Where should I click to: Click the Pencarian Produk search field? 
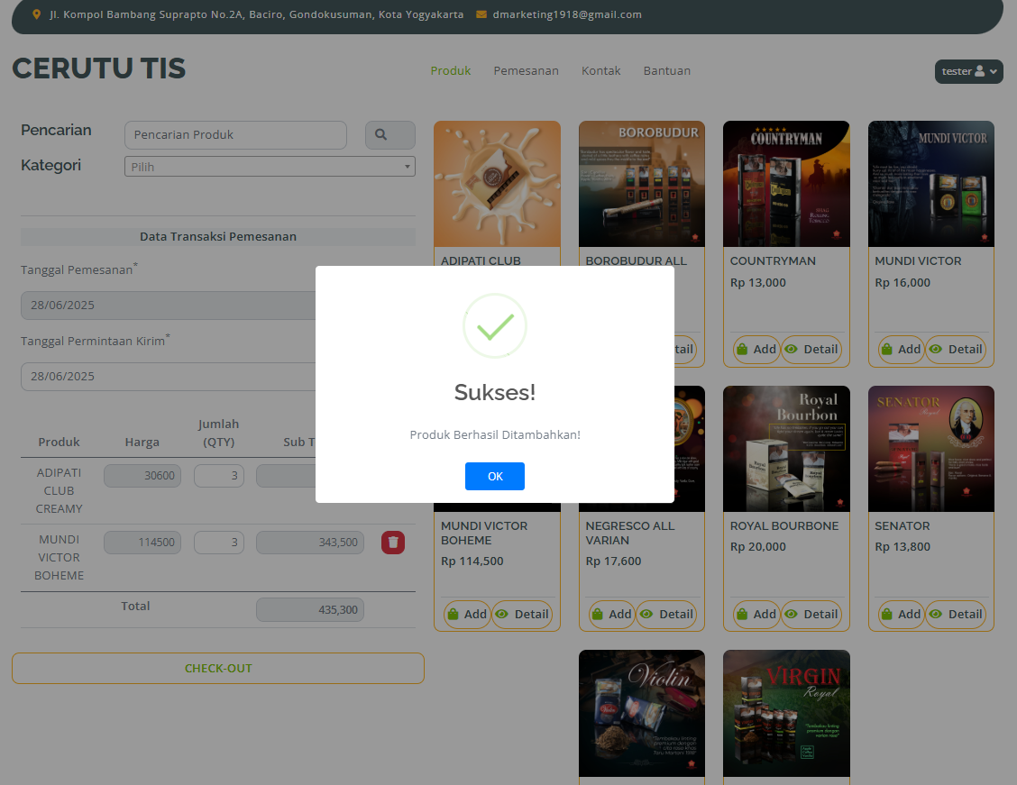click(235, 135)
